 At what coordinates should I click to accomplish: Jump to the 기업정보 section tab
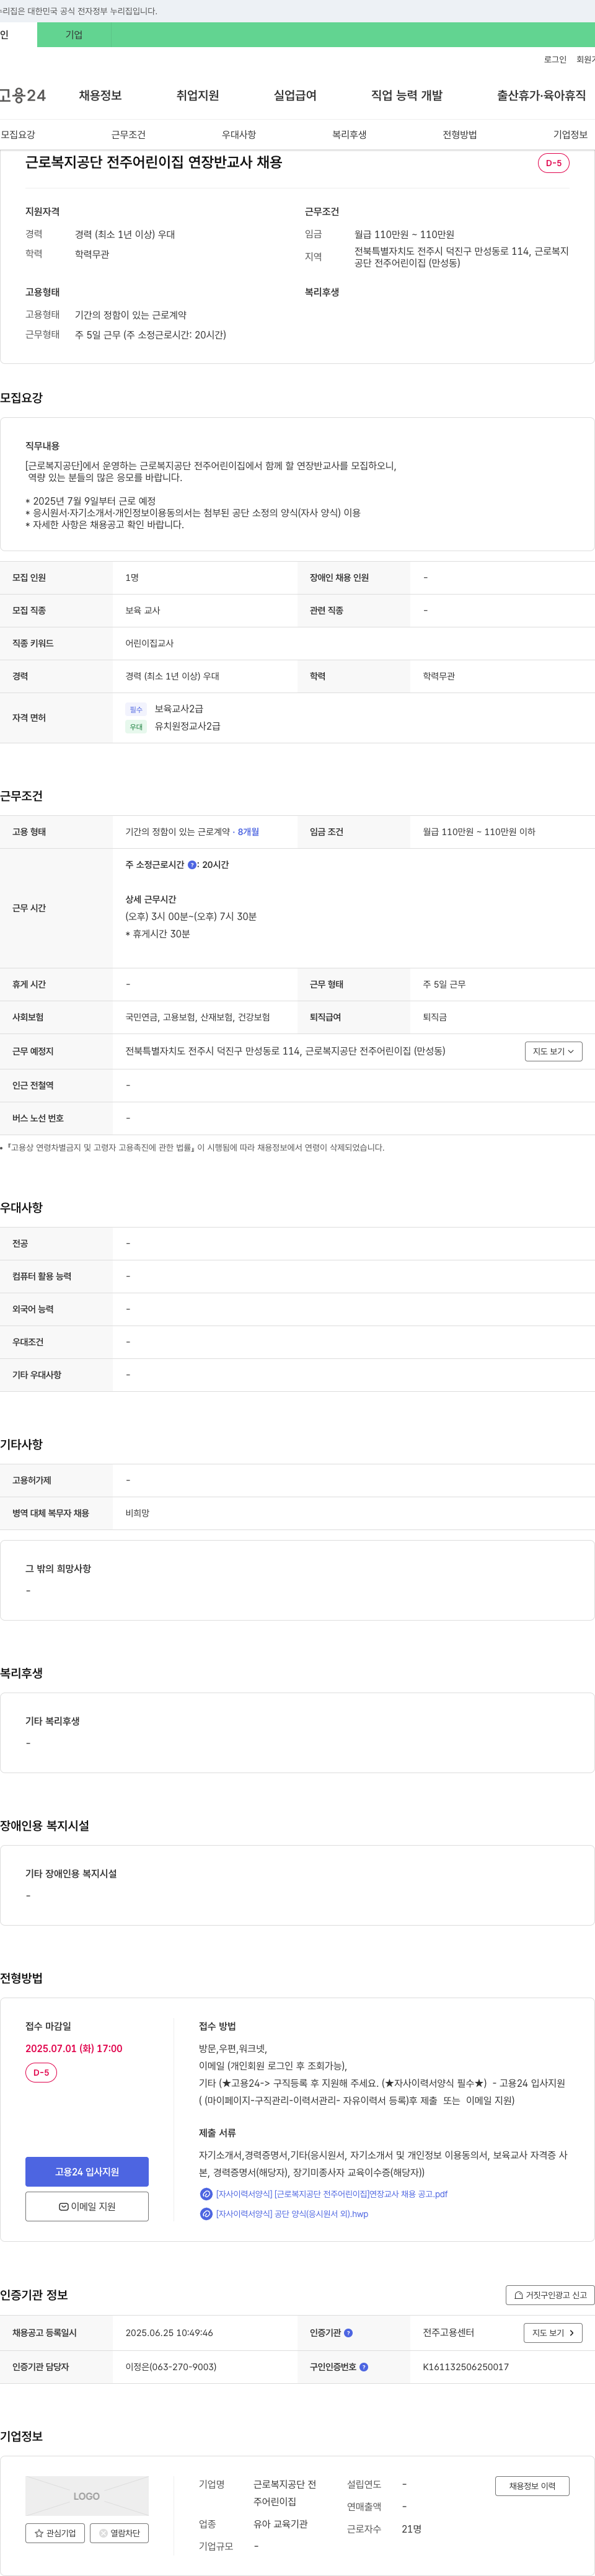pyautogui.click(x=570, y=134)
